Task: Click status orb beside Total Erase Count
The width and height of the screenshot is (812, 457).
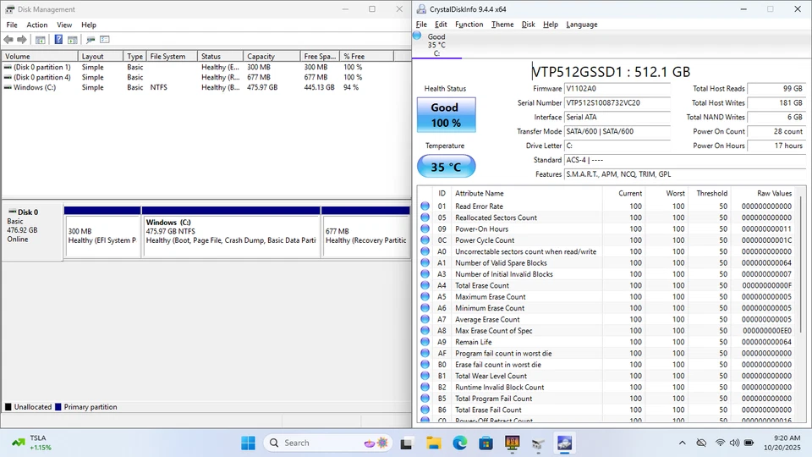Action: (x=425, y=285)
